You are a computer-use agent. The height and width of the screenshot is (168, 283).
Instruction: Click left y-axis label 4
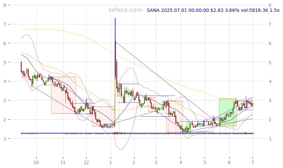(5, 81)
